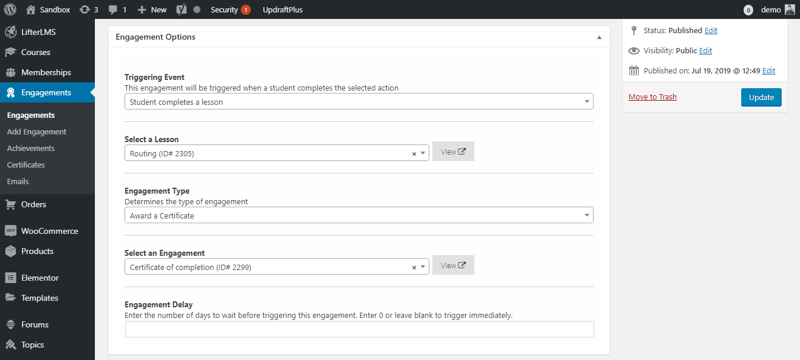
Task: Open the Triggering Event dropdown
Action: point(359,102)
